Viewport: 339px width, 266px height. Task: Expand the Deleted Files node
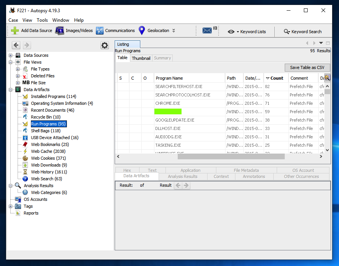pyautogui.click(x=18, y=76)
